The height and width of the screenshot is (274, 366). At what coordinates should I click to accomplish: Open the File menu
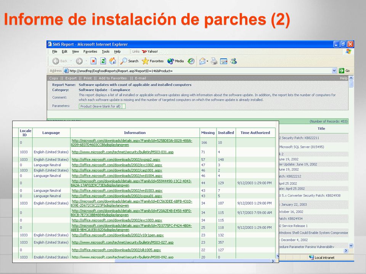point(55,51)
